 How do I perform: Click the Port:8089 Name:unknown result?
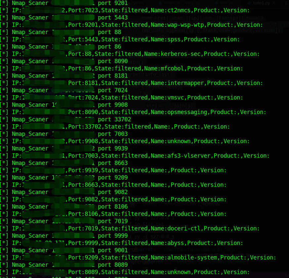tap(125, 272)
